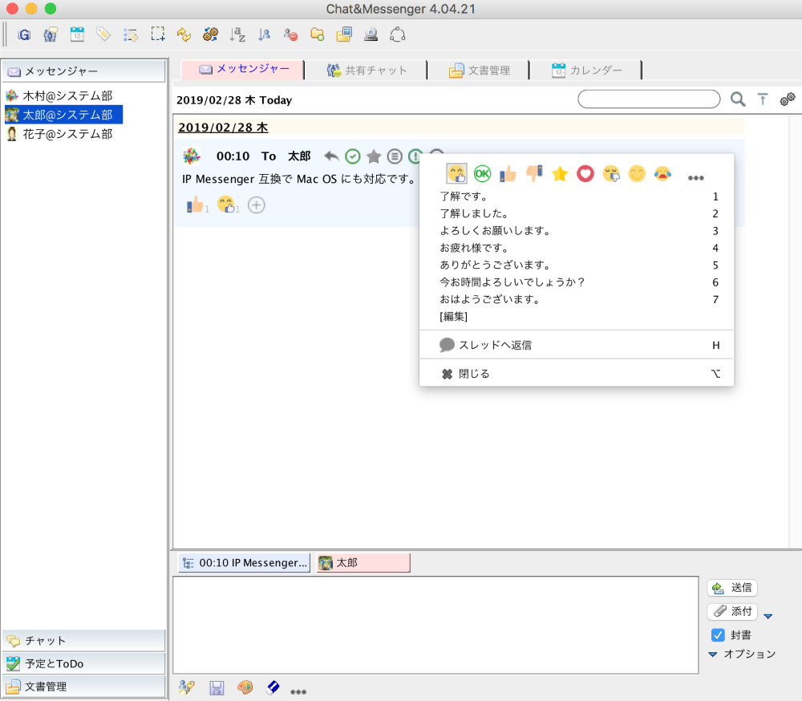Select the thumbs down reaction

point(534,173)
